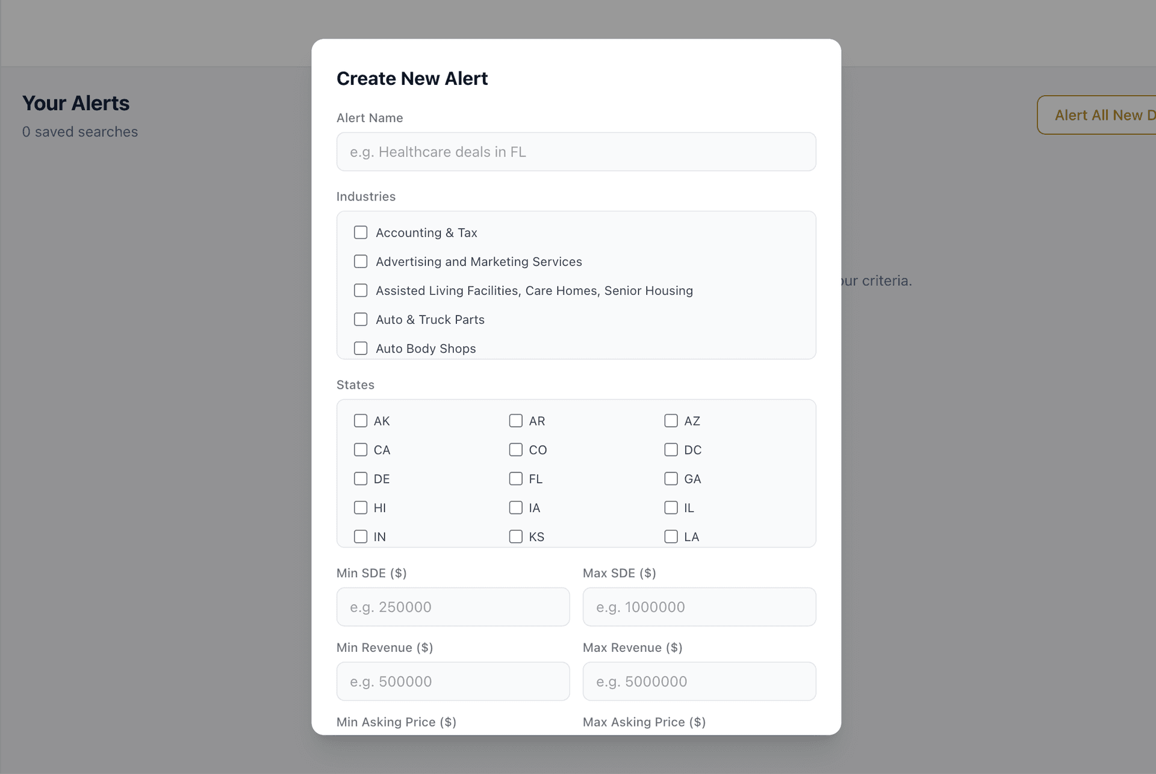Check the AK state checkbox
Screen dimensions: 1156x774
click(x=361, y=421)
